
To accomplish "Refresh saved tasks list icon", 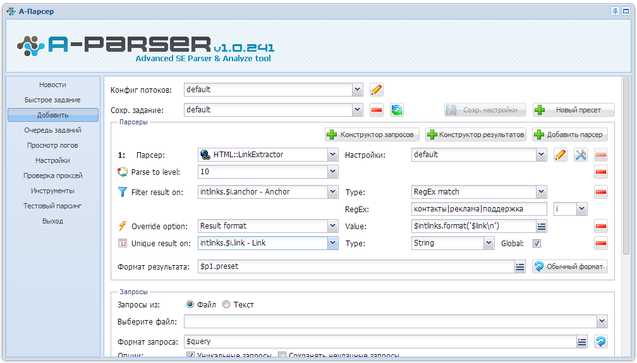I will coord(397,110).
